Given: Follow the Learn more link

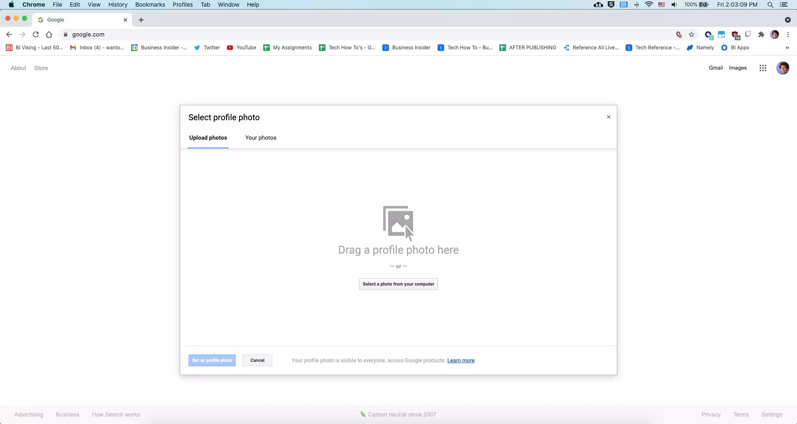Looking at the screenshot, I should [x=460, y=361].
